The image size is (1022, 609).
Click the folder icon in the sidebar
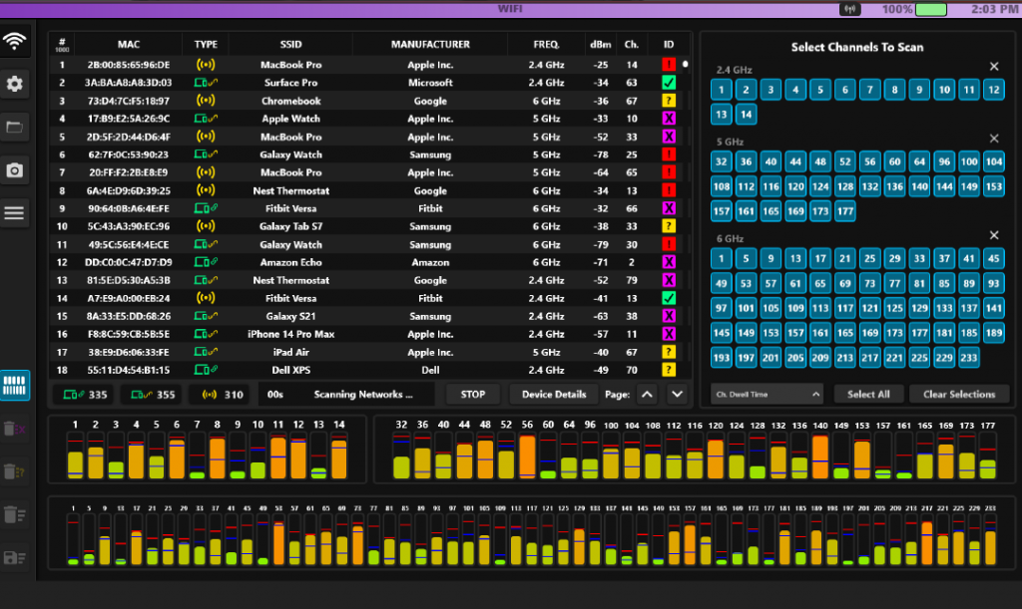coord(15,127)
